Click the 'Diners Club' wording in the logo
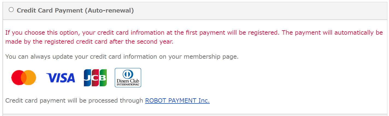 pyautogui.click(x=128, y=81)
